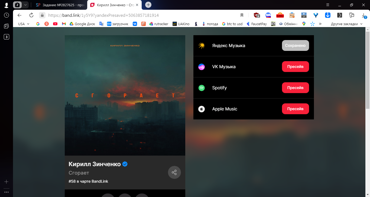Open the загрузчик bookmark

point(118,24)
